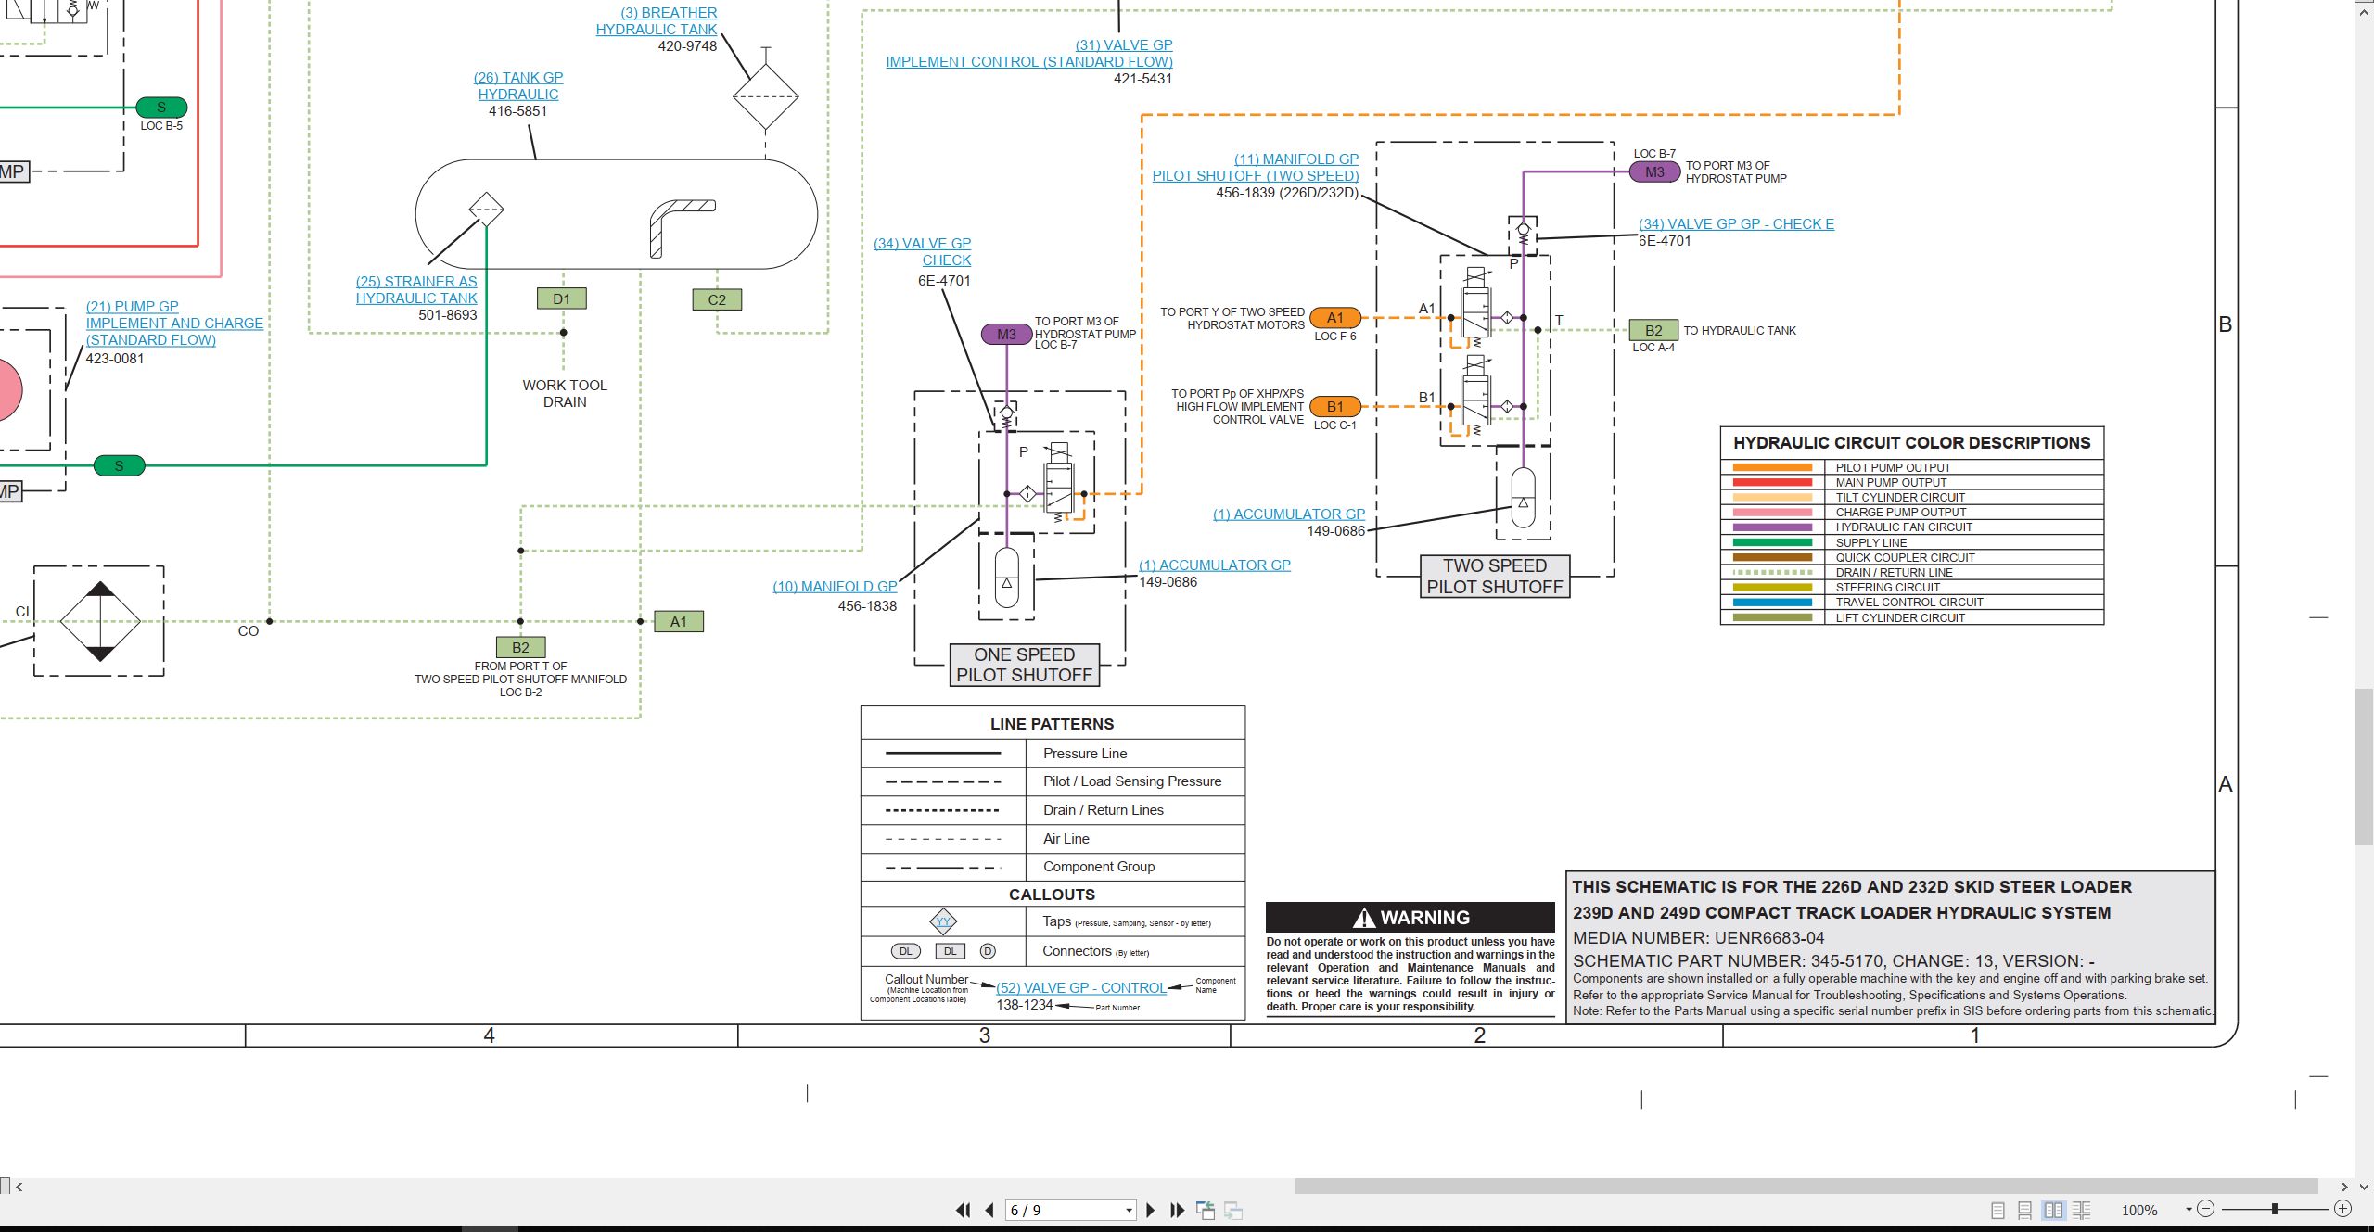Image resolution: width=2374 pixels, height=1232 pixels.
Task: Switch to single page view
Action: (1997, 1210)
